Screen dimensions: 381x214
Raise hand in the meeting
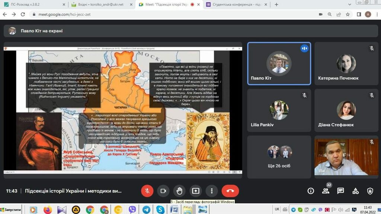pos(179,191)
